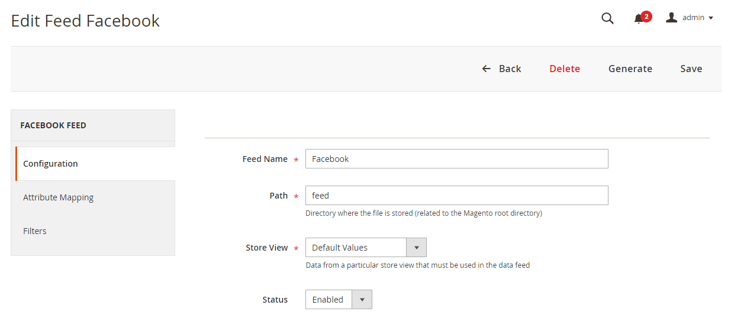Click into the Path input field
This screenshot has width=731, height=318.
(x=456, y=196)
